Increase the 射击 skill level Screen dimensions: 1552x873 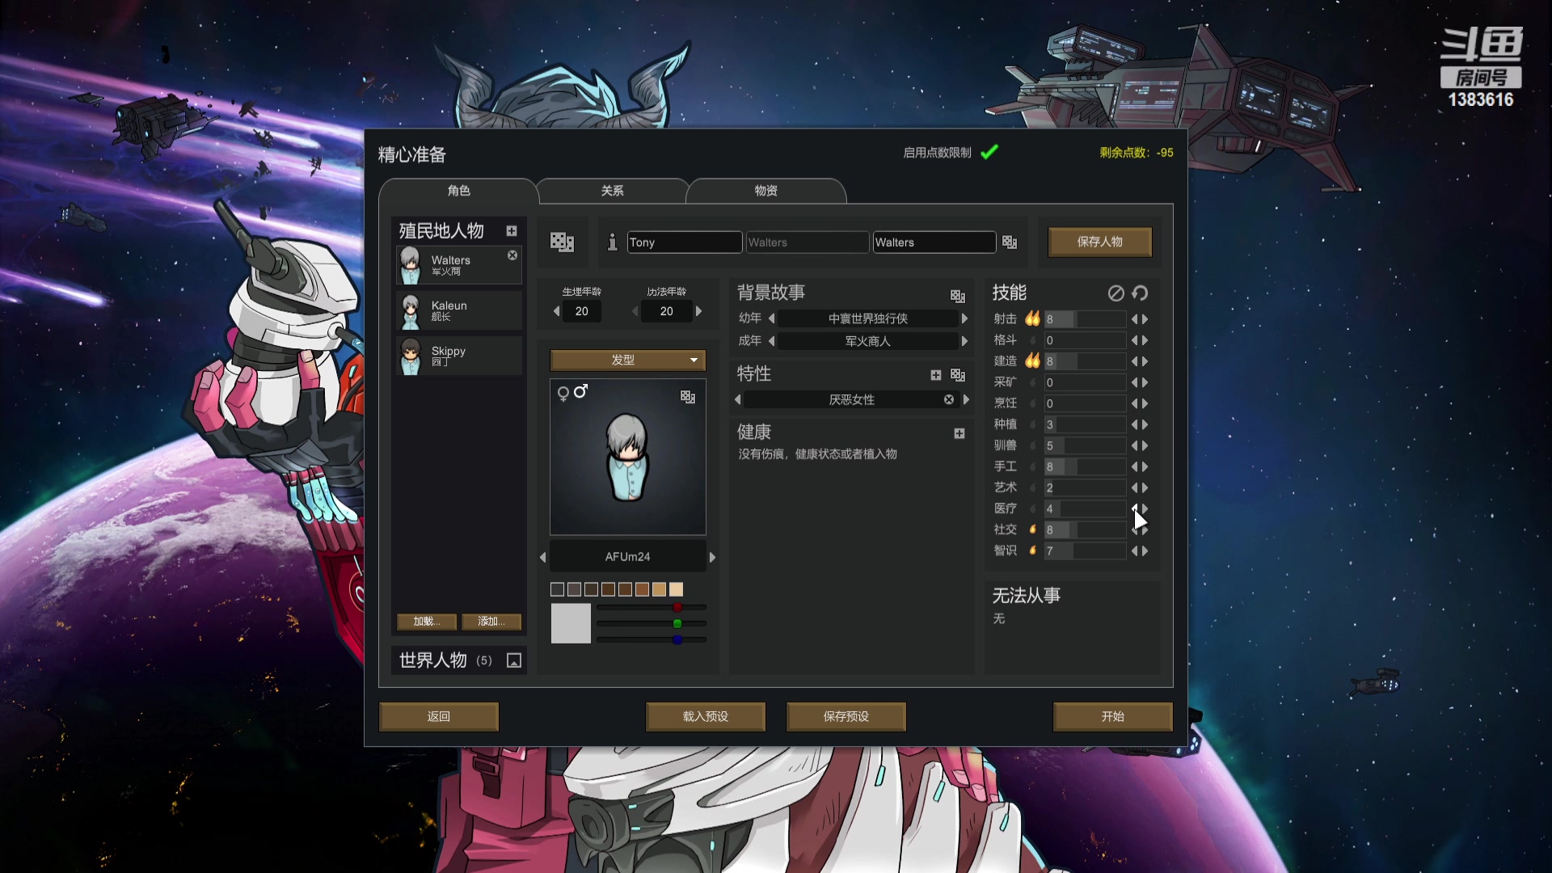tap(1145, 319)
